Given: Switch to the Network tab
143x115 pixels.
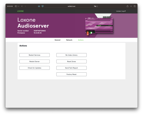Looking at the screenshot, I should [69, 40].
